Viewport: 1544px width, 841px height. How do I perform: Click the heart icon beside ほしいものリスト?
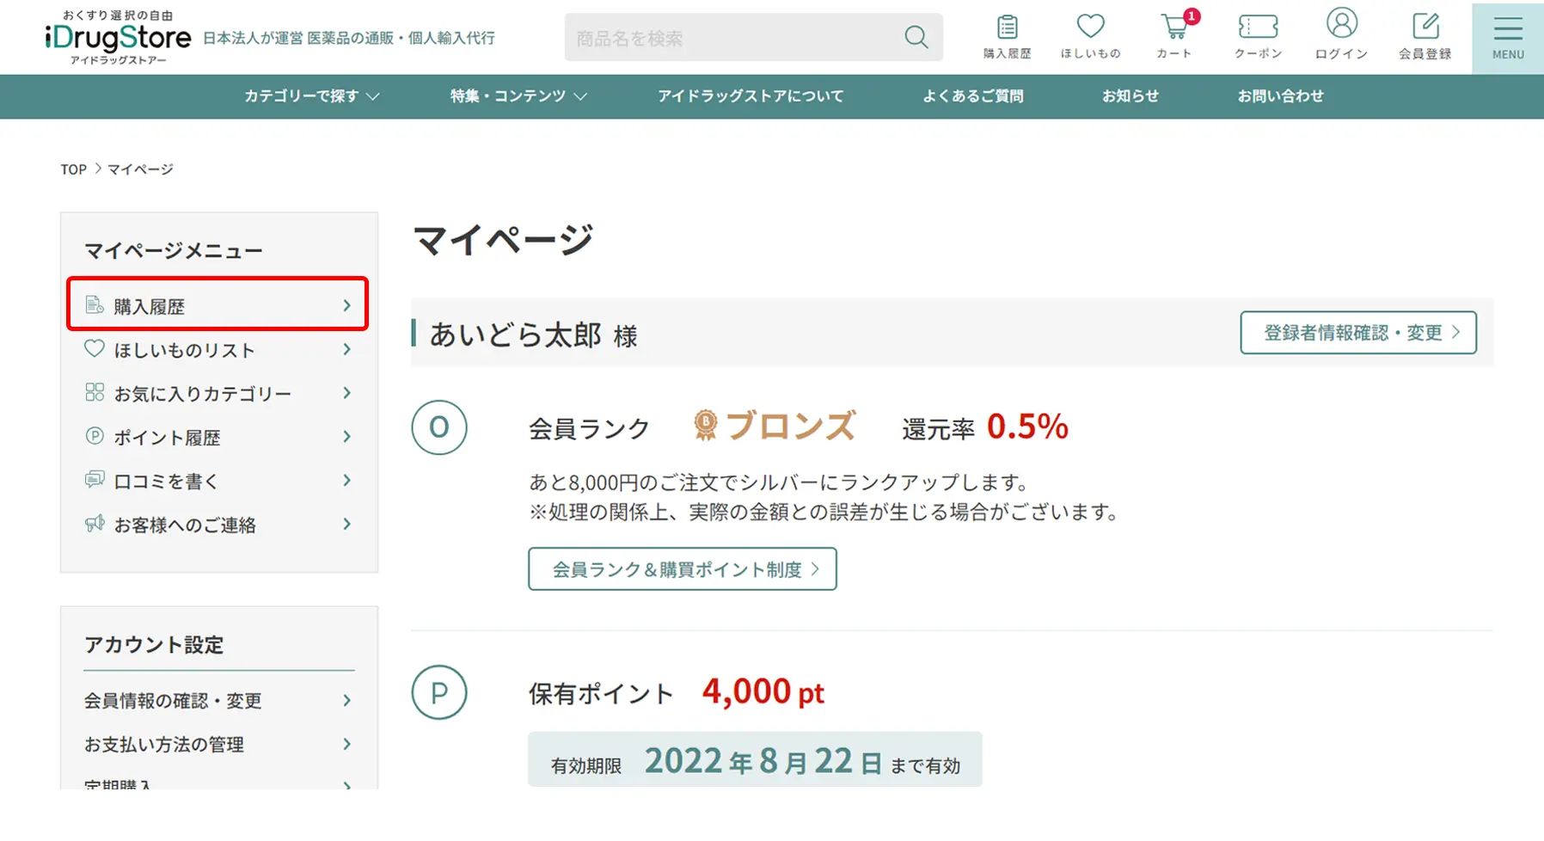coord(95,348)
